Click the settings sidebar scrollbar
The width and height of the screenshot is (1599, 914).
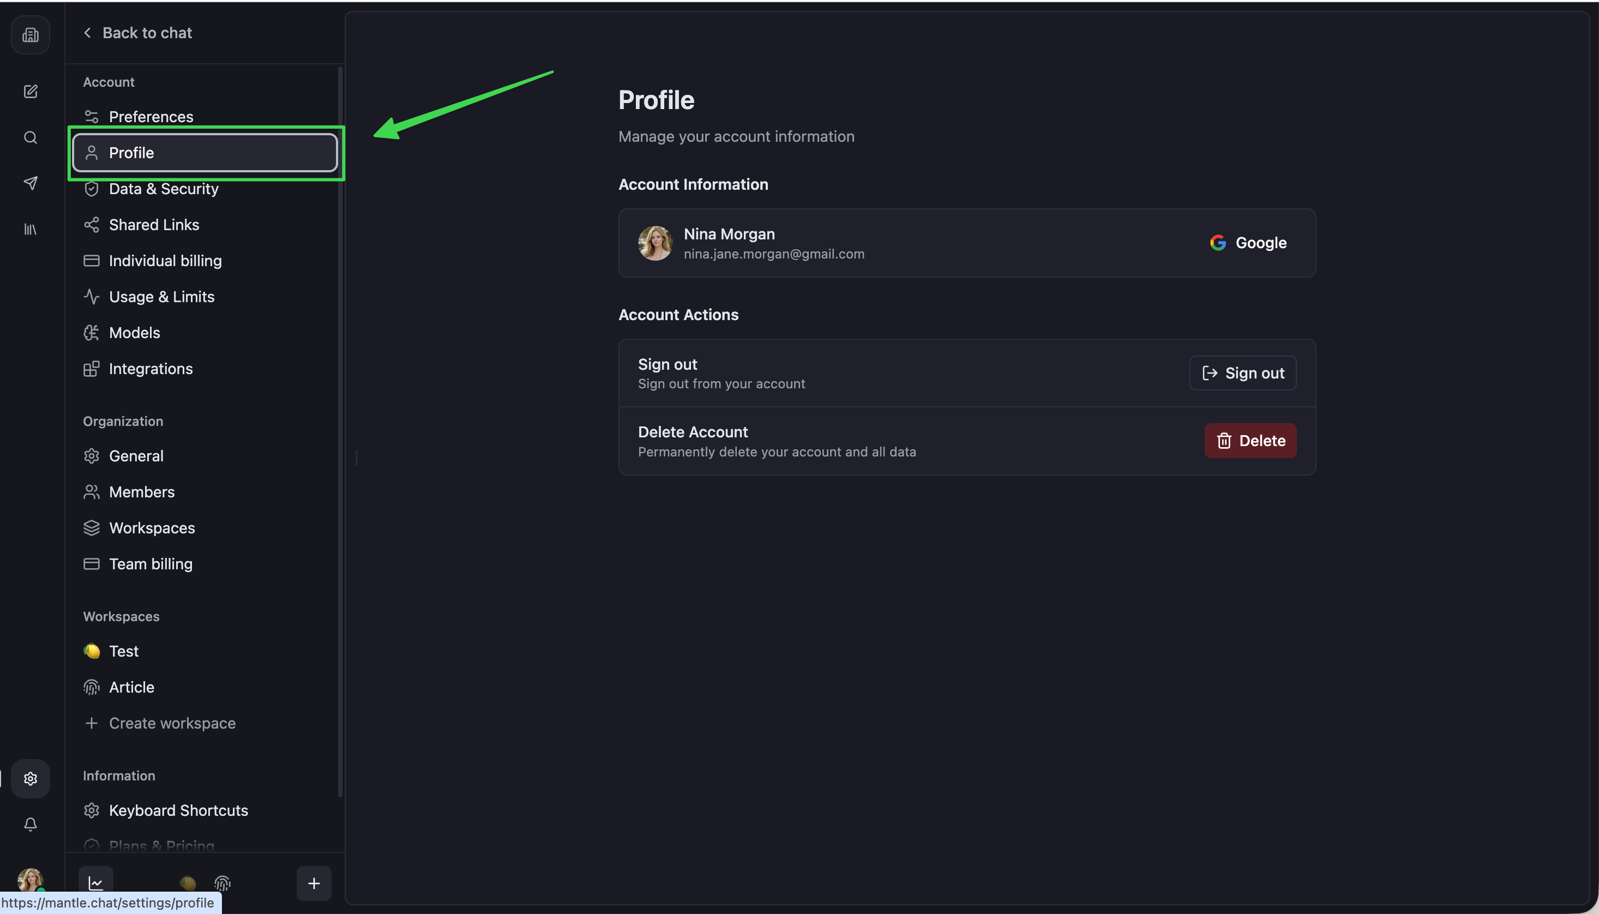[x=341, y=432]
